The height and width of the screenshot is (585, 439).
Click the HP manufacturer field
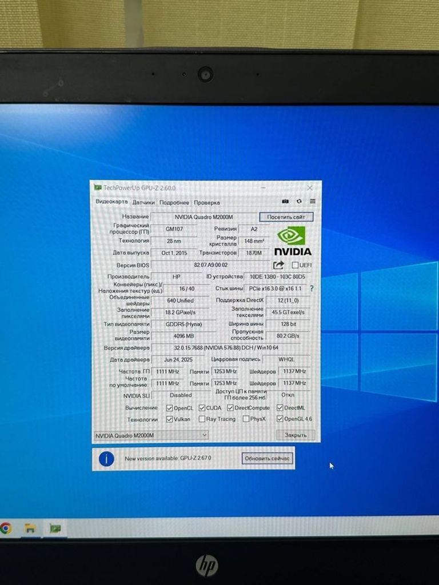click(x=177, y=277)
